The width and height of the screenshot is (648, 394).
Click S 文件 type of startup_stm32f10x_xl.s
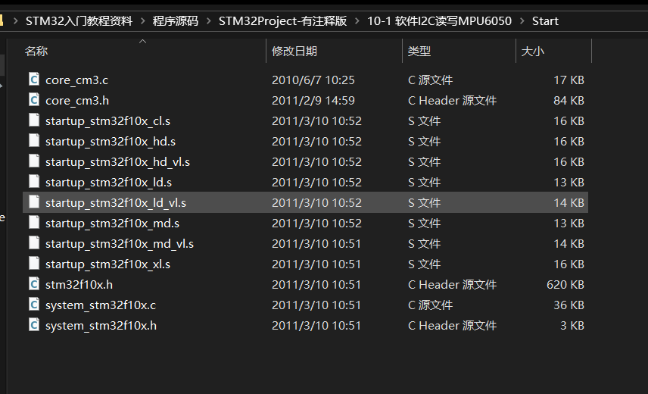click(425, 264)
